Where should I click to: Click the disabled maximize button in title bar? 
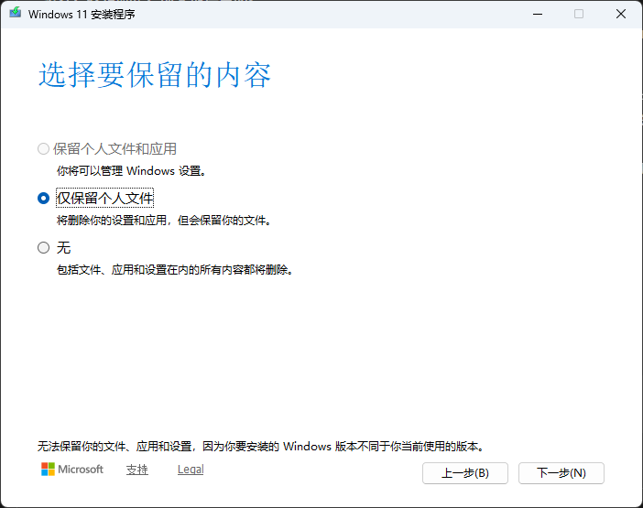pyautogui.click(x=579, y=14)
